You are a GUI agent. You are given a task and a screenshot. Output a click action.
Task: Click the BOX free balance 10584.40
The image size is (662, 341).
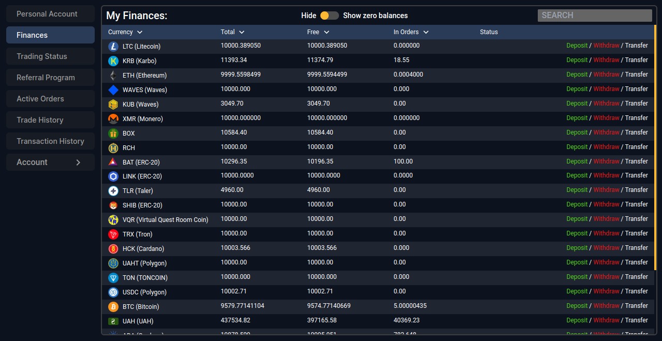tap(320, 132)
